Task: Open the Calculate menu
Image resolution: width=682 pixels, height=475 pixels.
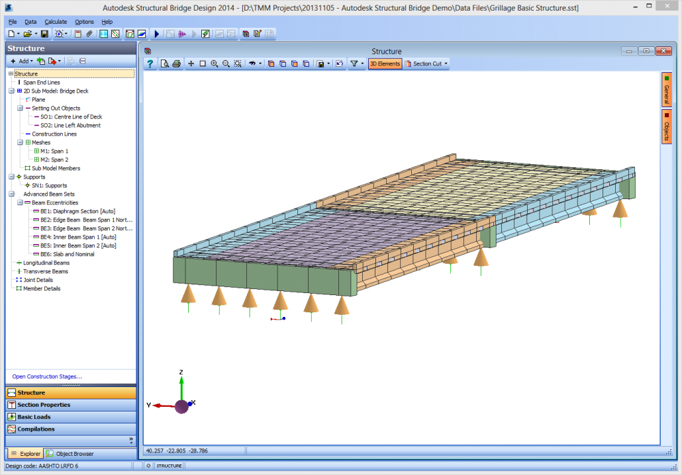Action: pos(56,22)
